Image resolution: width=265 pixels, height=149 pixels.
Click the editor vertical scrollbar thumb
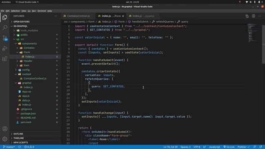click(263, 44)
